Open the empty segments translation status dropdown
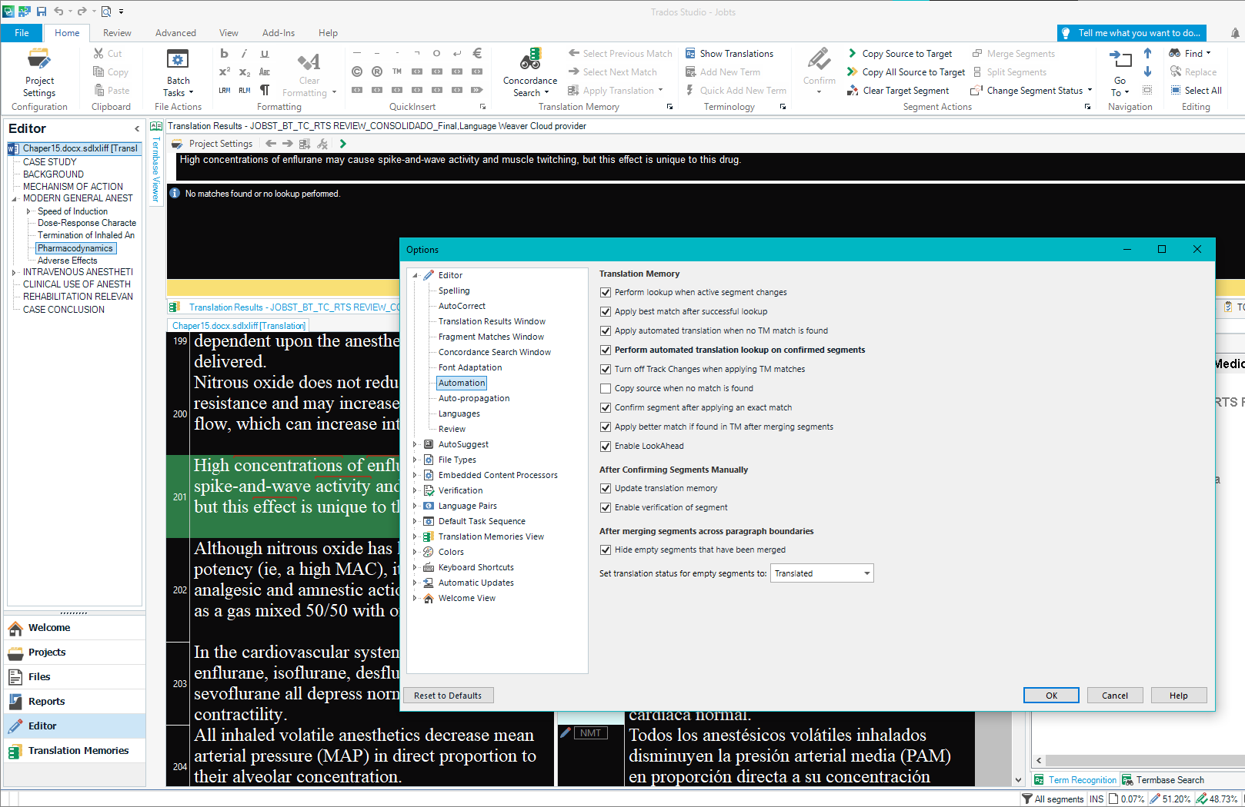 [821, 573]
